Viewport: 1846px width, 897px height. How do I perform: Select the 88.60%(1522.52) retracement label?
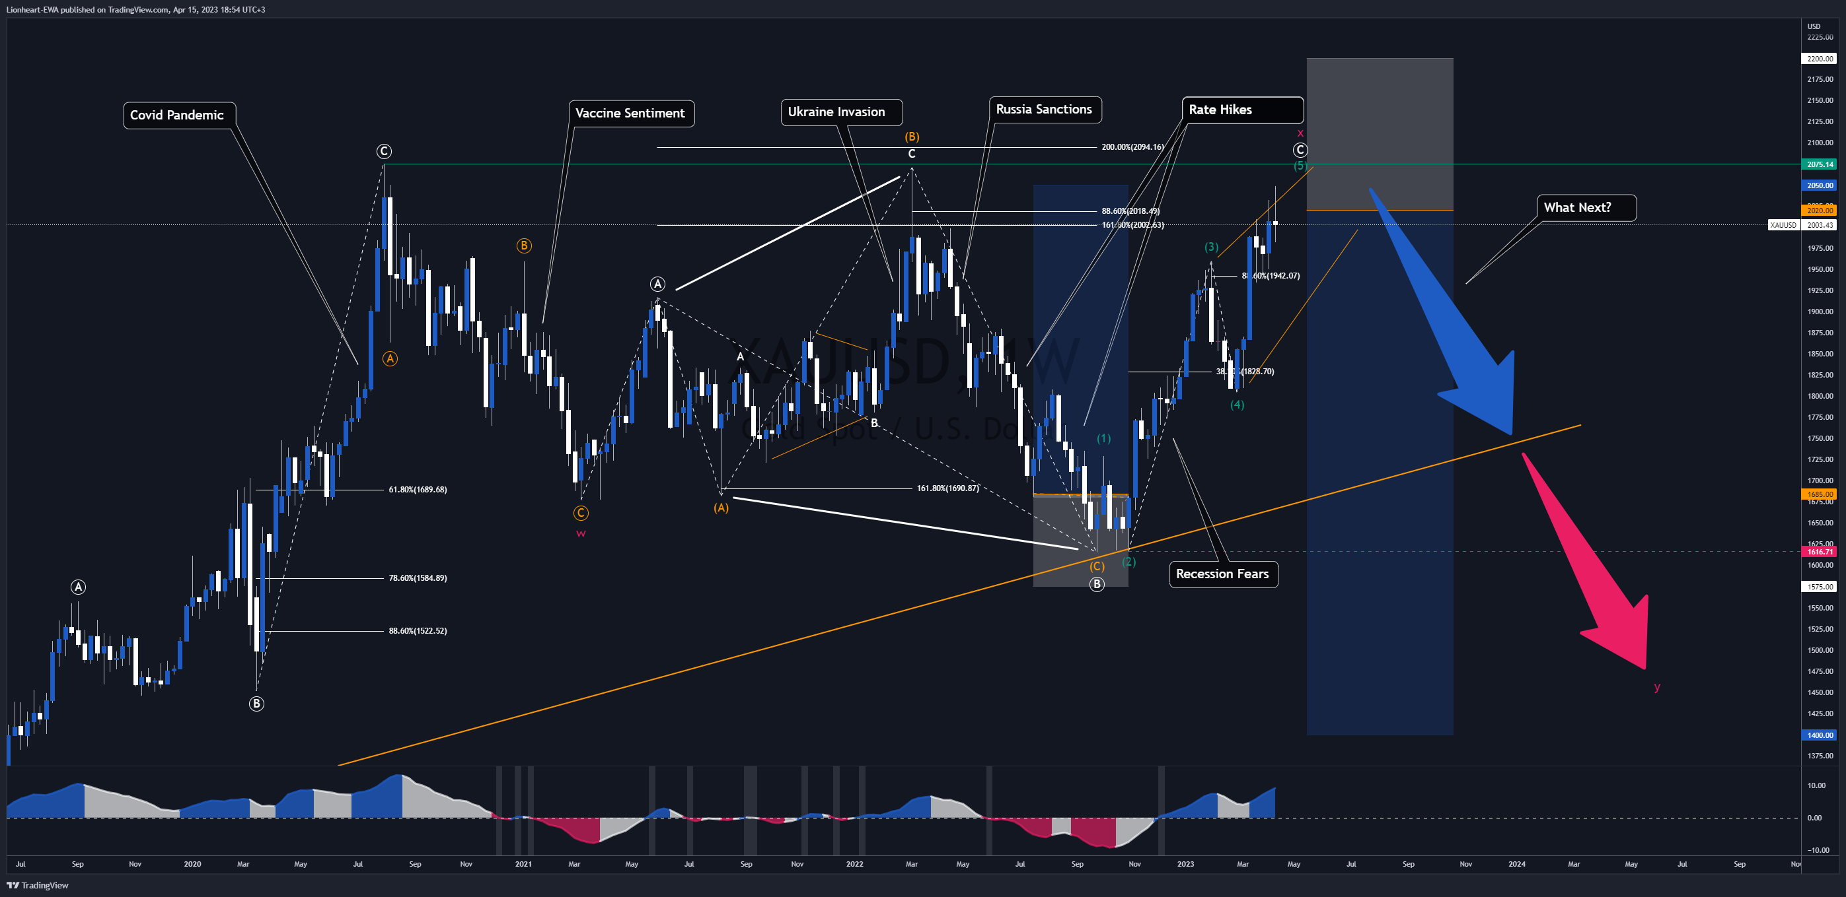point(418,631)
